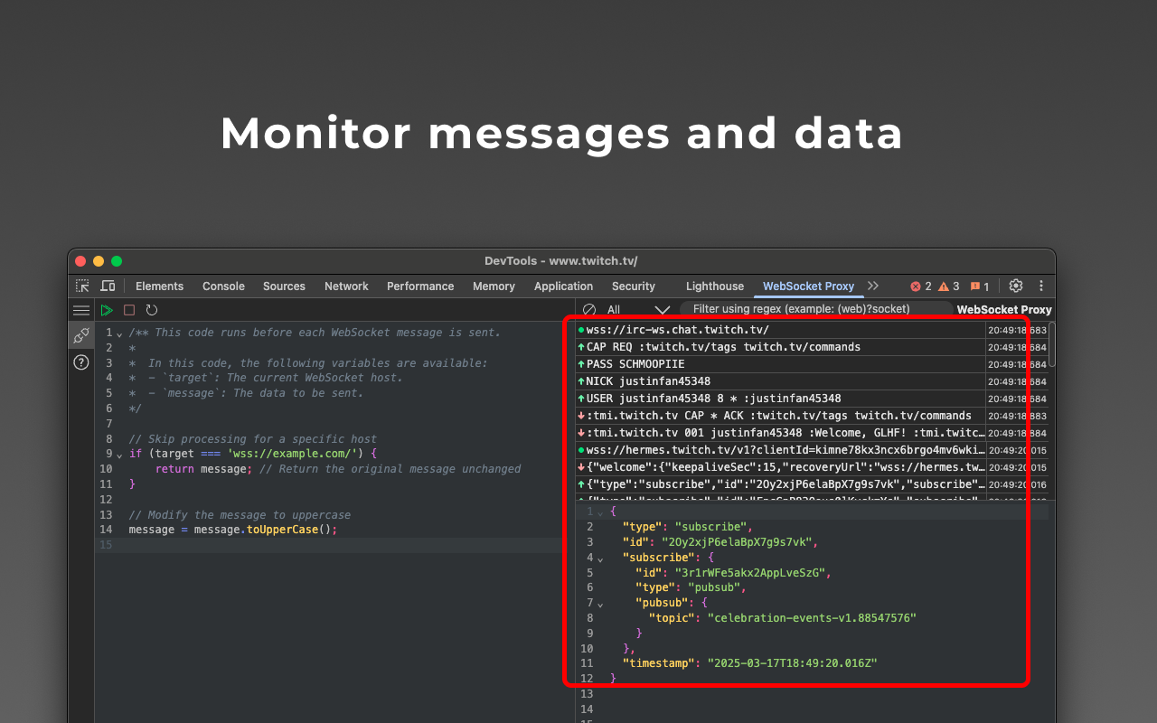
Task: Select the PASS SCHMOOPIIE message row
Action: [x=812, y=364]
